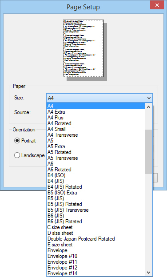Choose Envelope #11 option

95,262
